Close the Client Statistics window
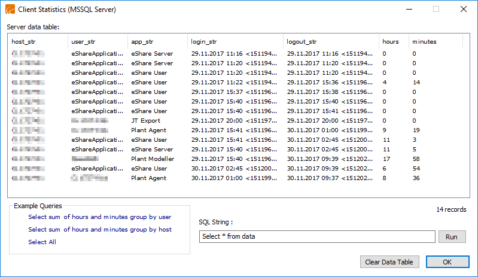This screenshot has width=478, height=277. pos(464,10)
